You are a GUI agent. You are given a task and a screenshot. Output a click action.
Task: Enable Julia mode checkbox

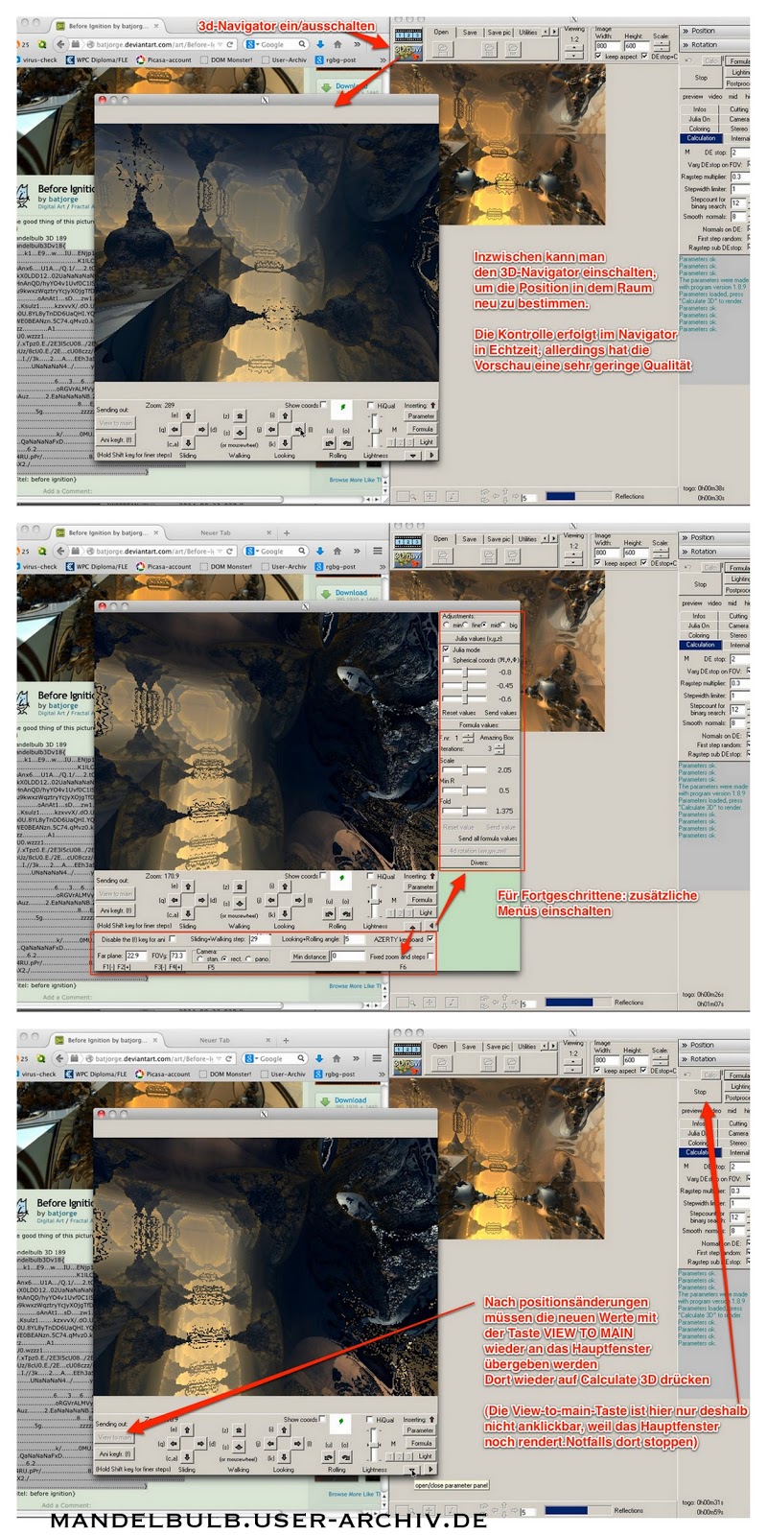[x=446, y=649]
